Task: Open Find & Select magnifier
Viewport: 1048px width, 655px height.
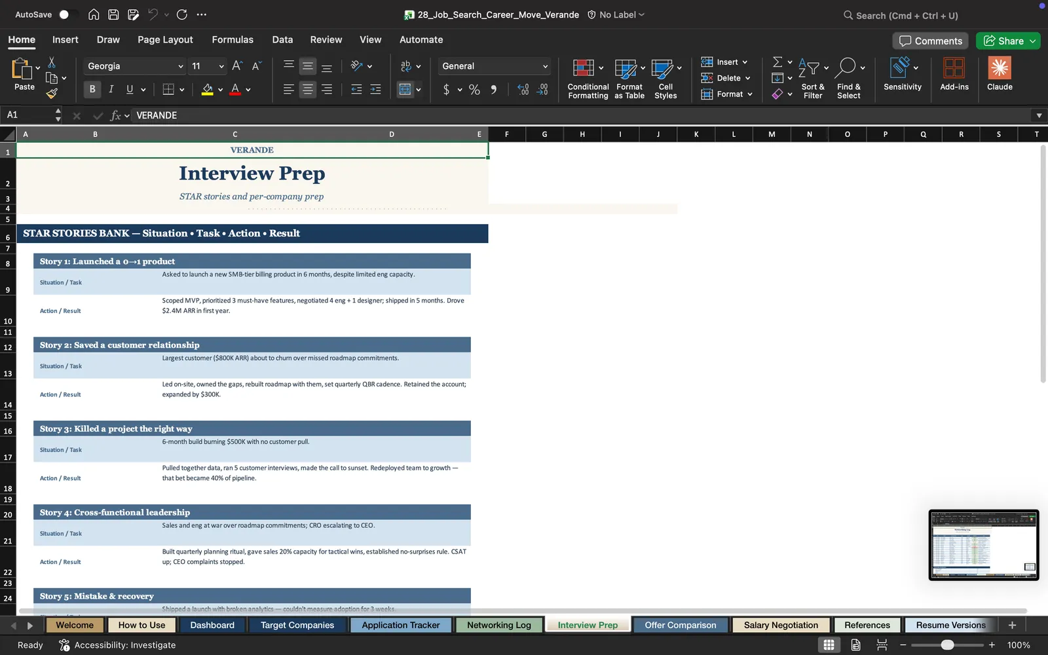Action: (x=849, y=79)
